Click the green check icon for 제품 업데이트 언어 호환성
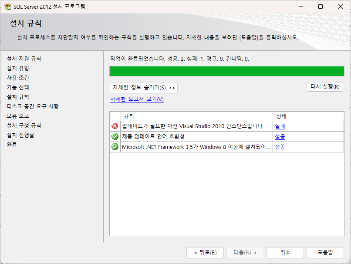 (115, 136)
